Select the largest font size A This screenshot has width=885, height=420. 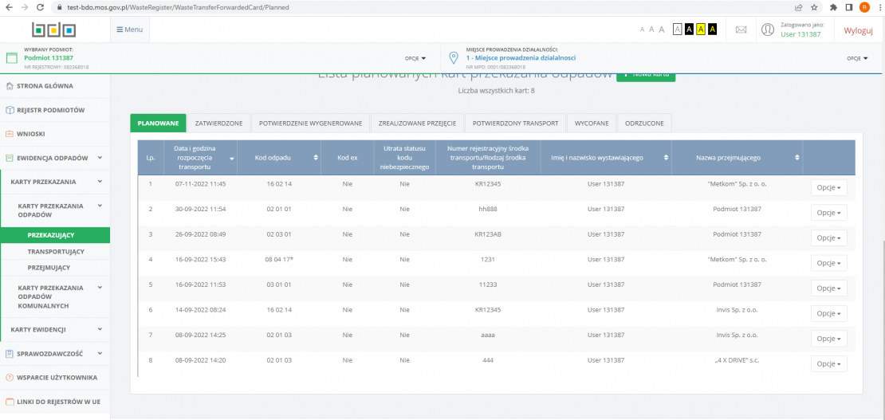(661, 29)
